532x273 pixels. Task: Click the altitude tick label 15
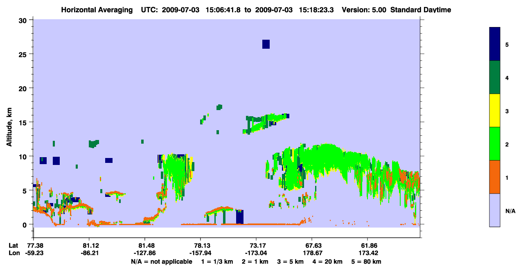(x=24, y=122)
